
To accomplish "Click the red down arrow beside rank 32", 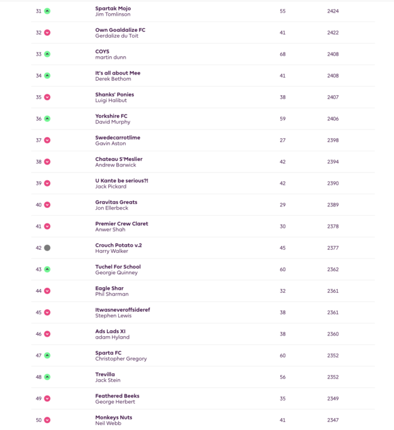I will (x=47, y=33).
